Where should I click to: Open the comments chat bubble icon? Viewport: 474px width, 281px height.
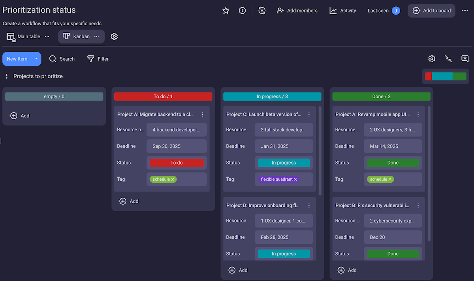[465, 59]
